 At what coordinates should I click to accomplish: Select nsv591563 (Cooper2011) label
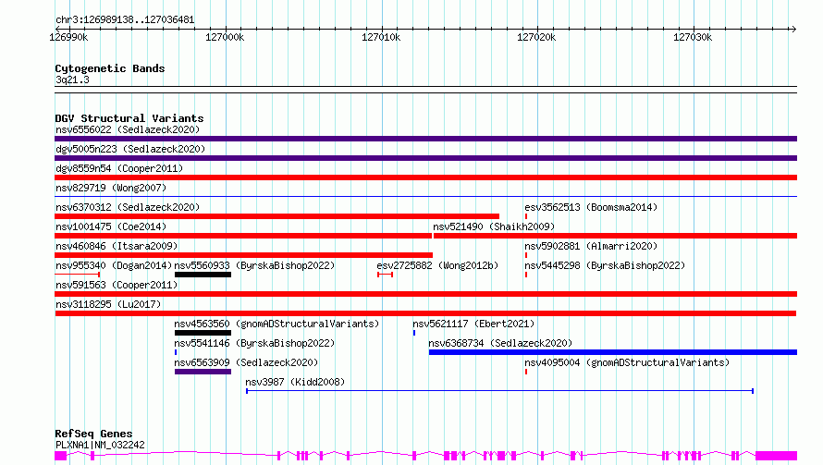(x=117, y=285)
